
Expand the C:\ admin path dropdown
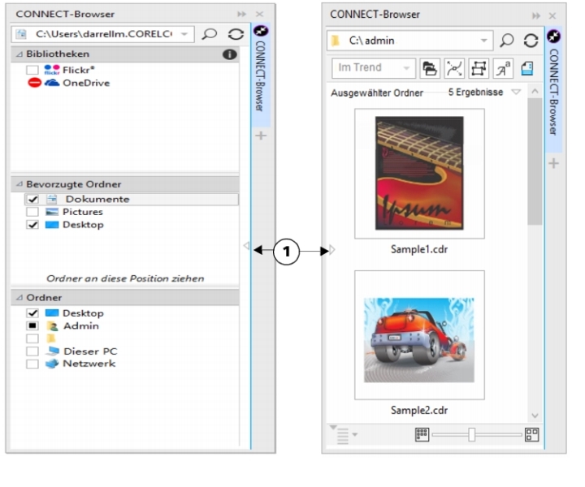[484, 40]
